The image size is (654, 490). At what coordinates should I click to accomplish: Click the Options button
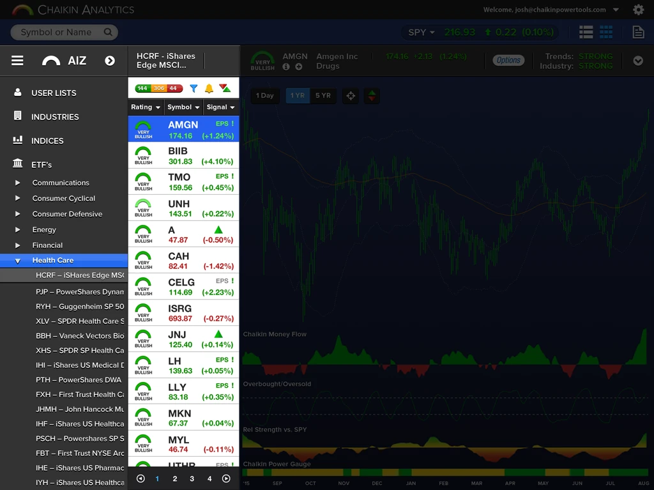[508, 61]
